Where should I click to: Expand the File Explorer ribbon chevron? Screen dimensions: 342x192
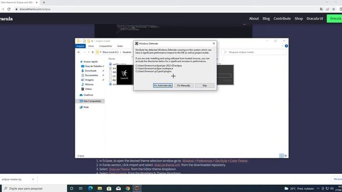(282, 46)
